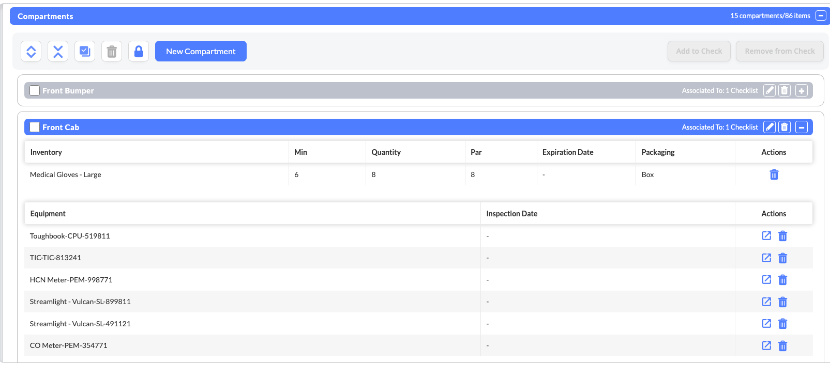The height and width of the screenshot is (365, 830).
Task: Delete Toughbook-CPU-519811 equipment
Action: [x=782, y=236]
